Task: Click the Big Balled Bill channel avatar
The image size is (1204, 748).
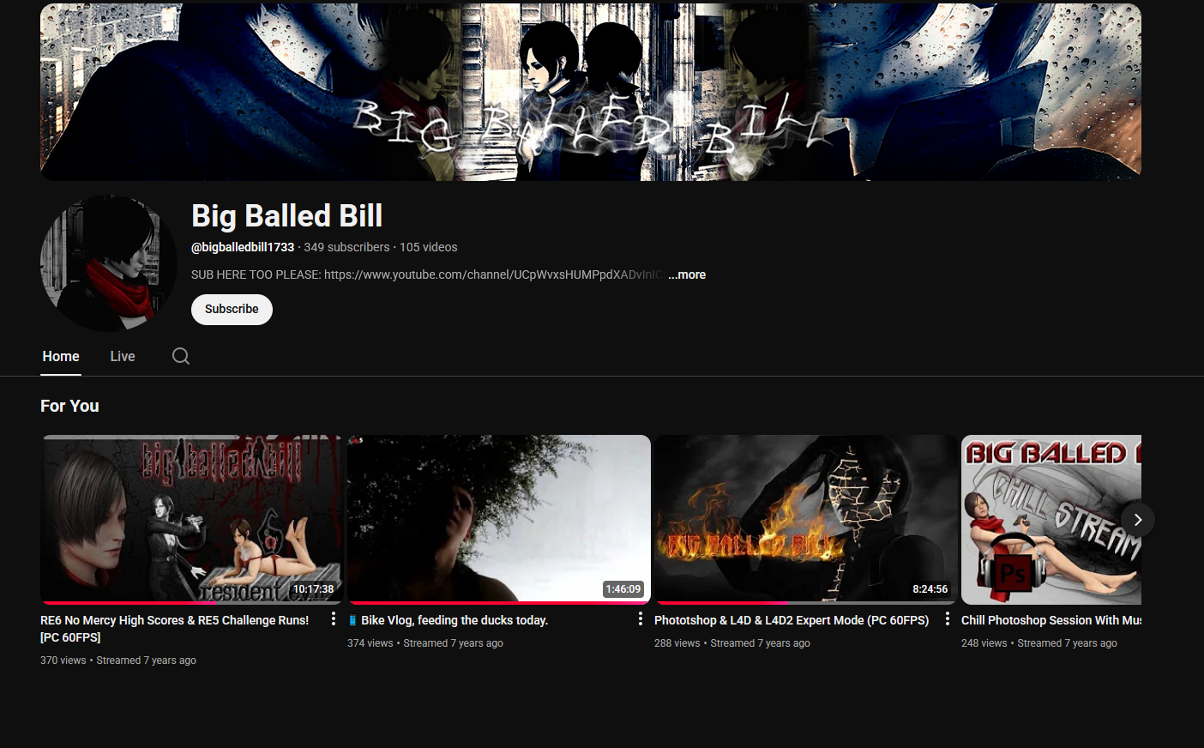Action: pos(108,263)
